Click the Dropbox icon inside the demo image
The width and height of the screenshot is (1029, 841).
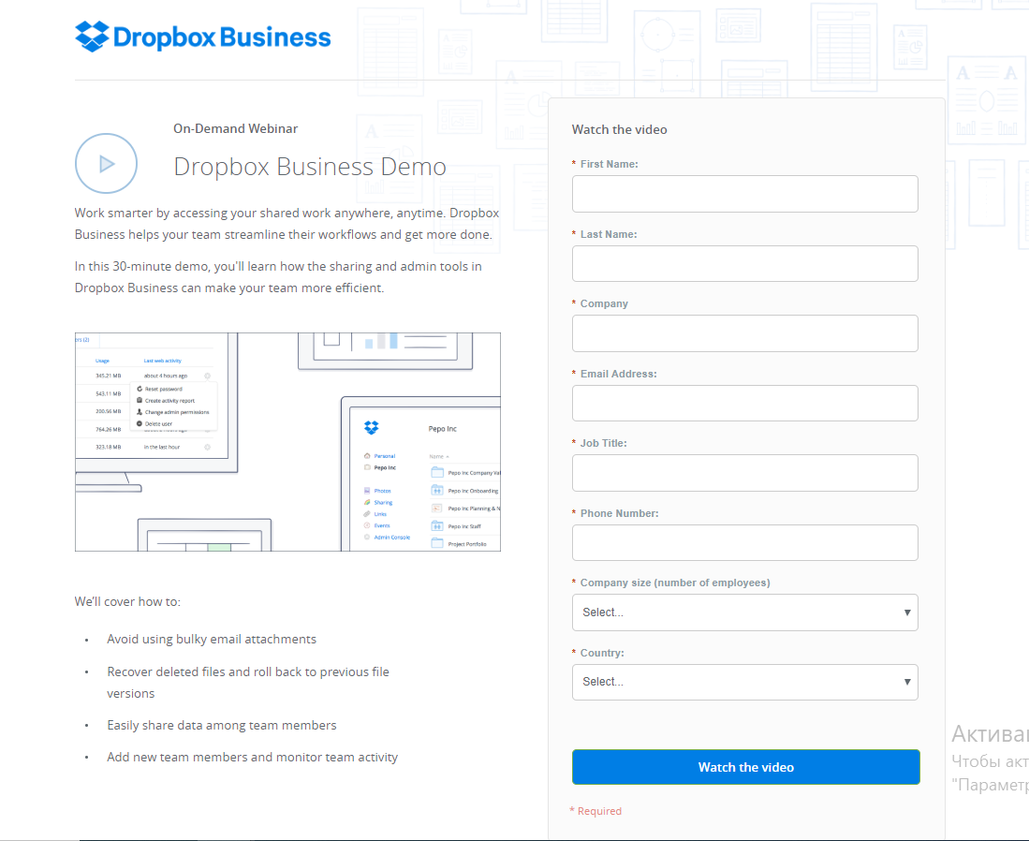pyautogui.click(x=372, y=428)
